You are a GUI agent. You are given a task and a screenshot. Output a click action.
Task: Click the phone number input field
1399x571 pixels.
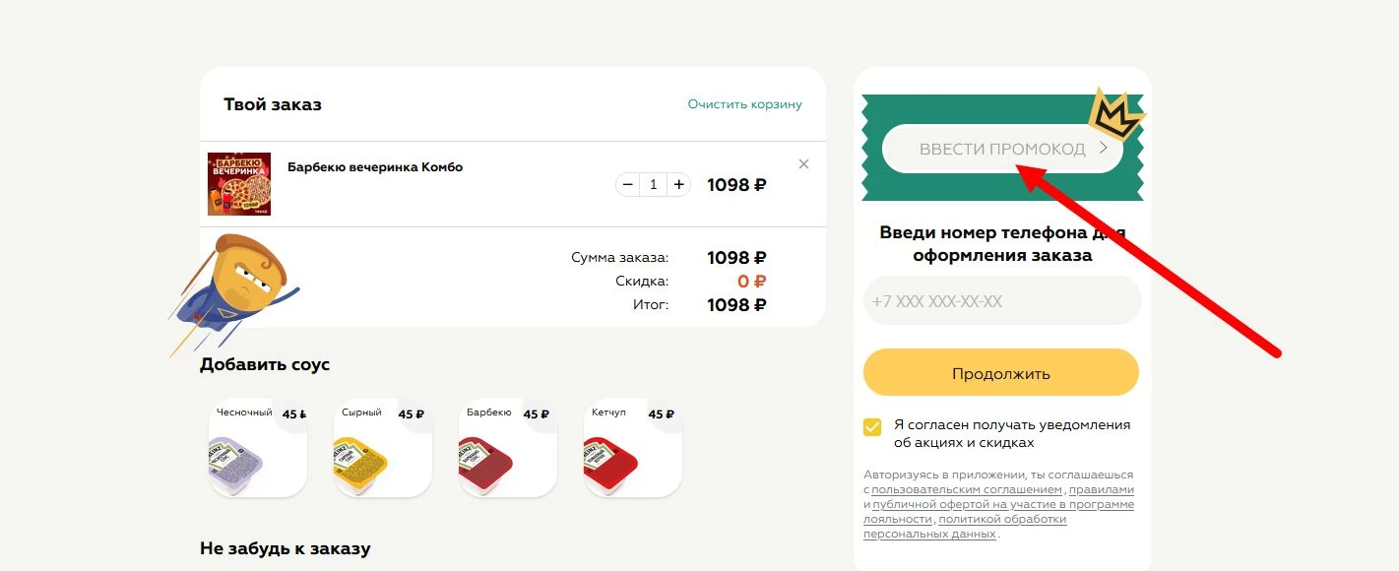tap(1001, 300)
